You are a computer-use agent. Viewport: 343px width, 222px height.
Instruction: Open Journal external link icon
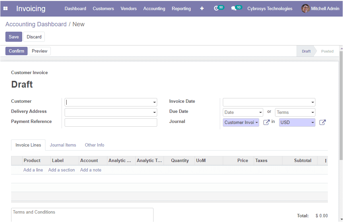(266, 122)
